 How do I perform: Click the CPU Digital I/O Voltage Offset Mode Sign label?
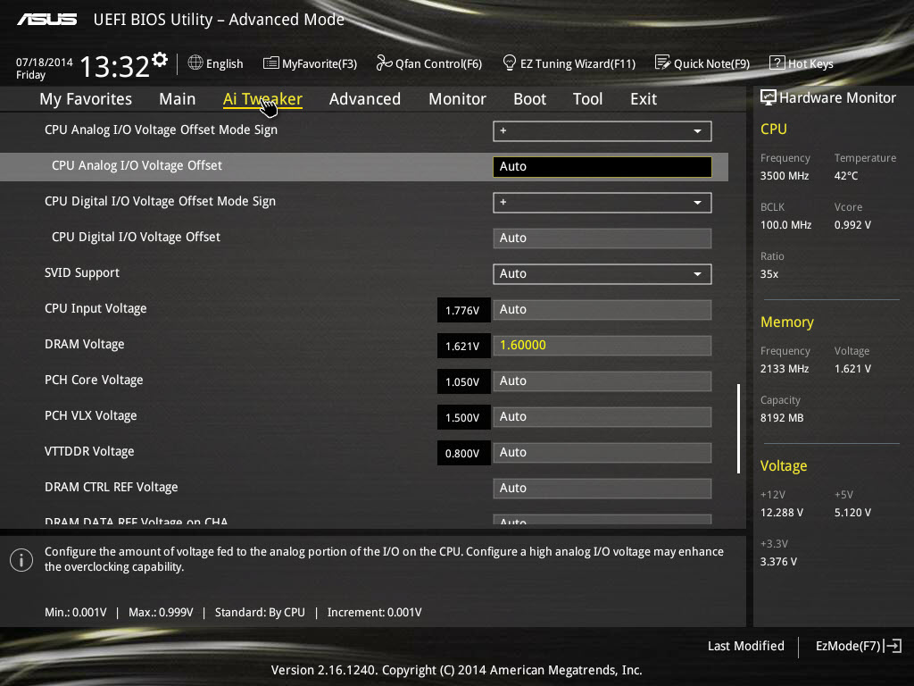[x=161, y=201]
